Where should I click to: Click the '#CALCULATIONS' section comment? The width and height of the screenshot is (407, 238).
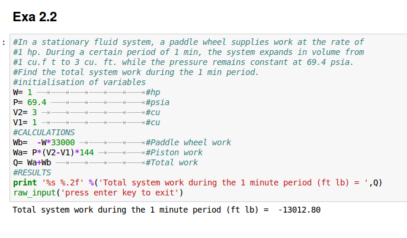click(x=44, y=132)
